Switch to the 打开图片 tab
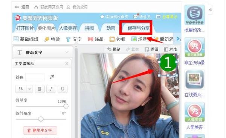The image size is (226, 138). (x=25, y=28)
